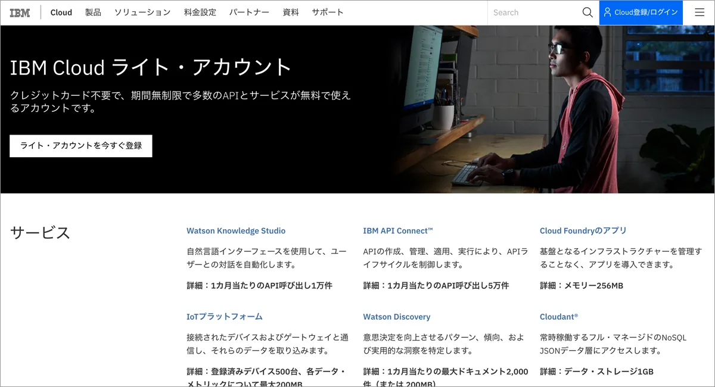The image size is (715, 387).
Task: Click the text 詳細：データ・ストレージ1GB
Action: tap(596, 372)
